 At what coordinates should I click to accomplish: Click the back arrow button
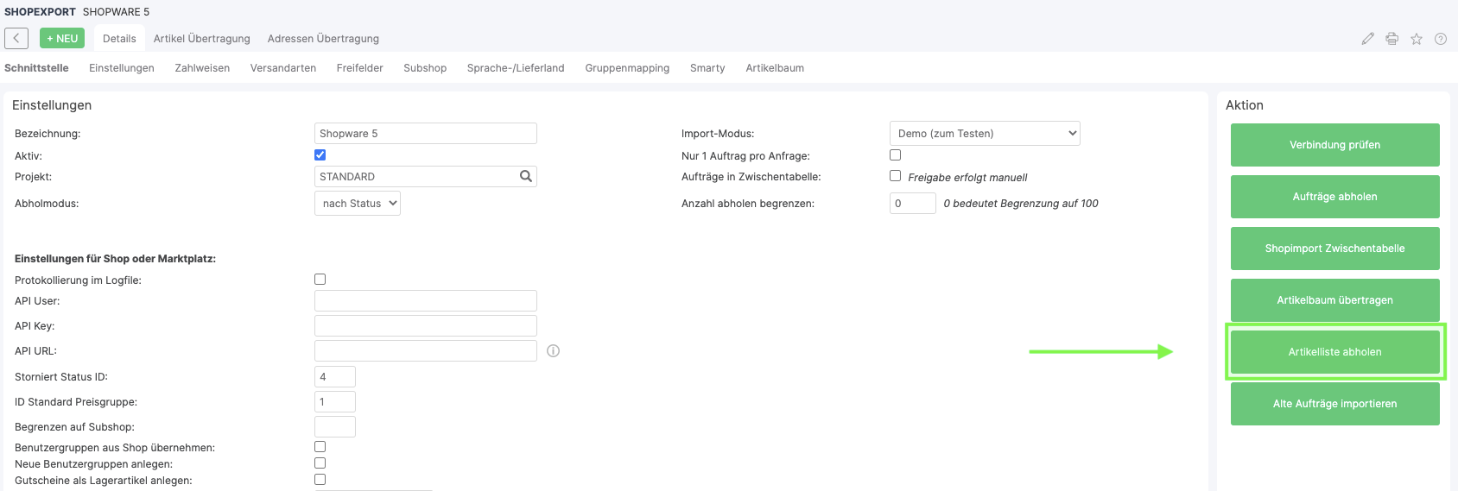pyautogui.click(x=16, y=38)
